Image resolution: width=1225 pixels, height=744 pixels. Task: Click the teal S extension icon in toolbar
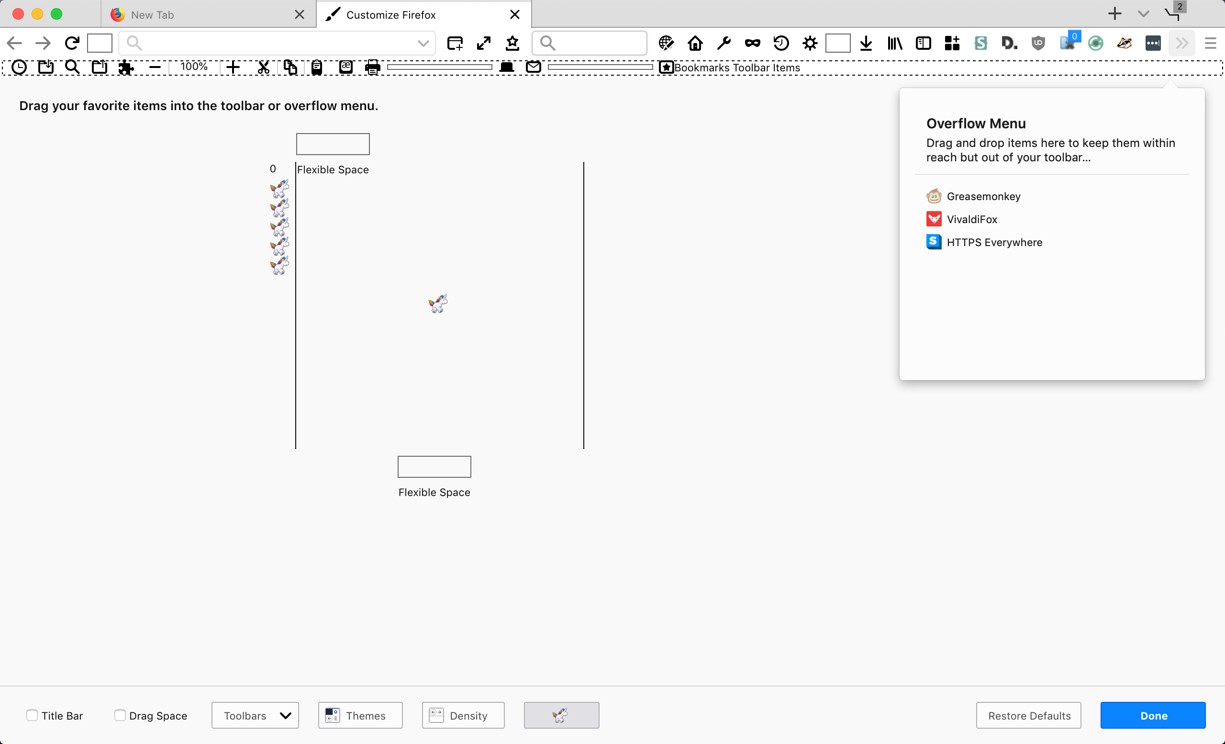pyautogui.click(x=981, y=43)
